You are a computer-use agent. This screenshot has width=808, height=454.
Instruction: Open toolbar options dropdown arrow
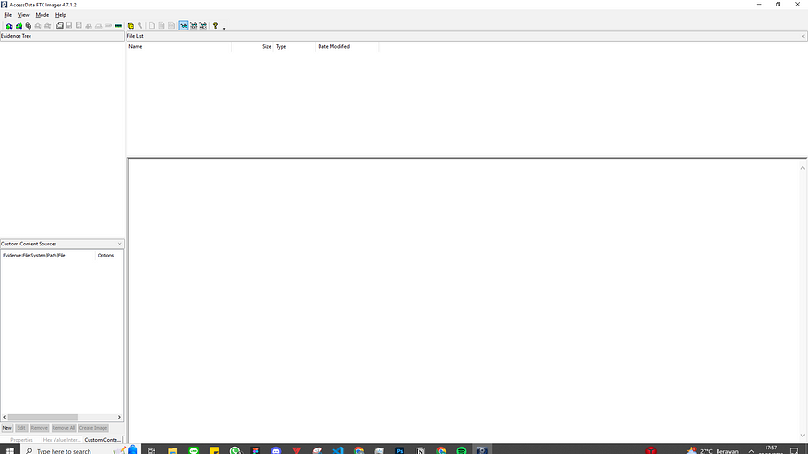pos(224,28)
